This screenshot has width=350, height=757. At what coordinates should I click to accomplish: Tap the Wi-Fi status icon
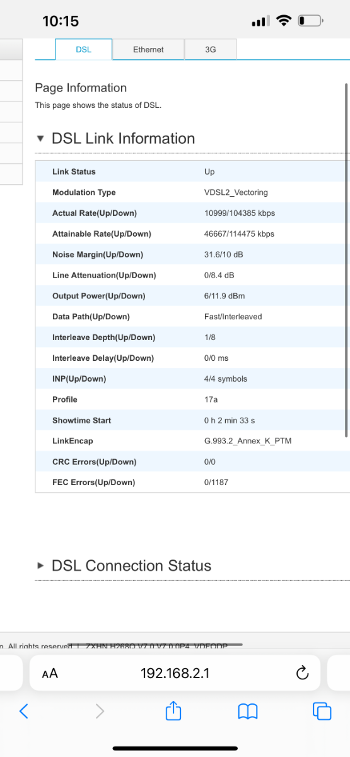point(285,21)
